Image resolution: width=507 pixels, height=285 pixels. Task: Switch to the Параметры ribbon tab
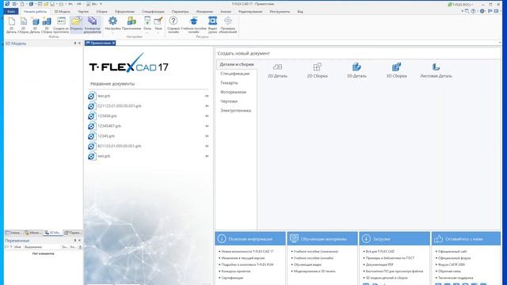(x=180, y=11)
